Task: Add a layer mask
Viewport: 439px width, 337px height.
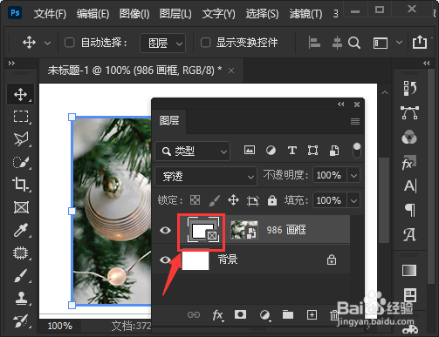Action: [x=240, y=314]
